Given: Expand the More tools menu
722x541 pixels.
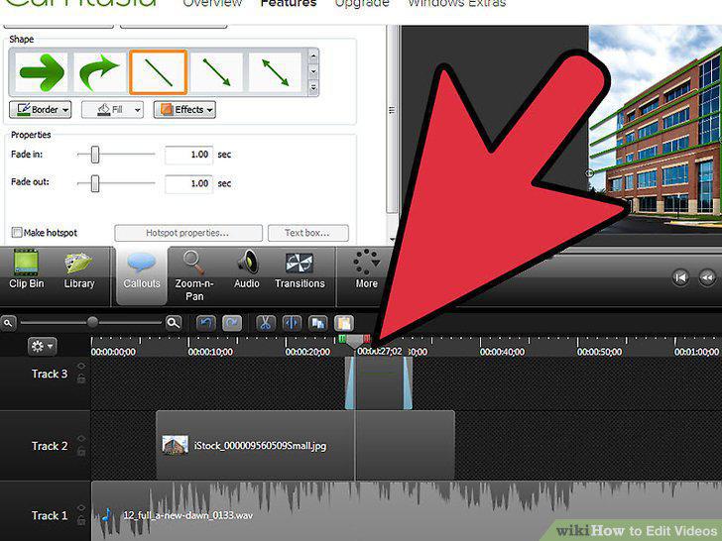Looking at the screenshot, I should (x=367, y=270).
